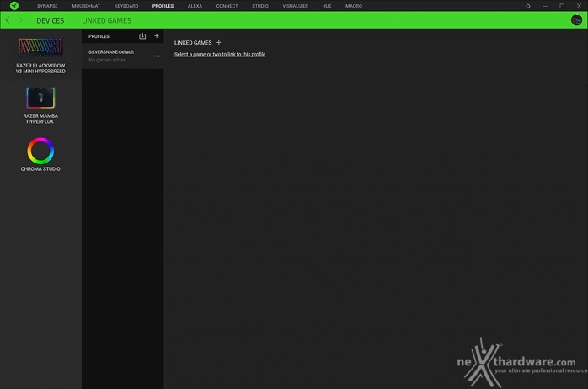Switch to the Connect tab
This screenshot has height=389, width=588.
point(227,6)
